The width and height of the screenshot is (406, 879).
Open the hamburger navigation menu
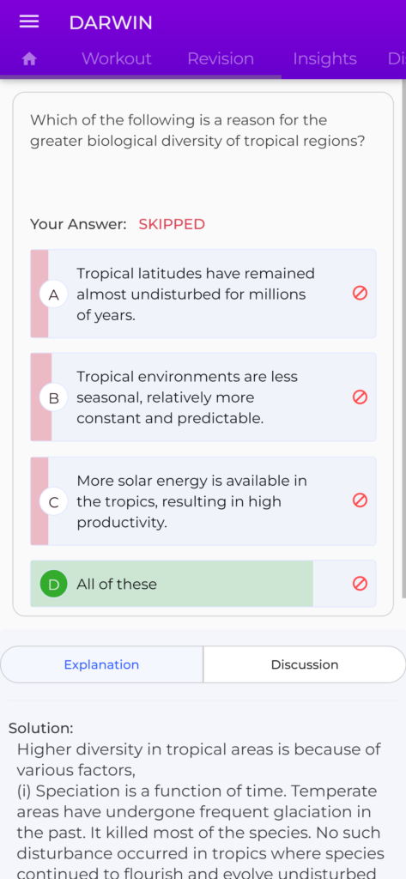(29, 21)
